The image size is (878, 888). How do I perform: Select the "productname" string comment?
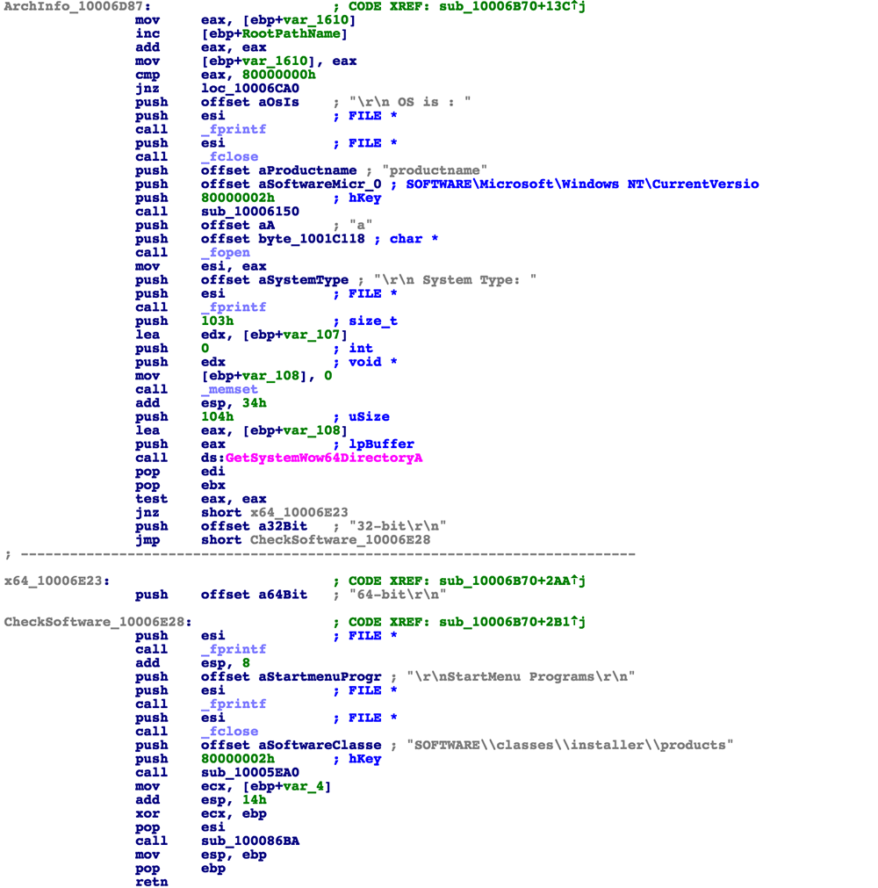[435, 171]
